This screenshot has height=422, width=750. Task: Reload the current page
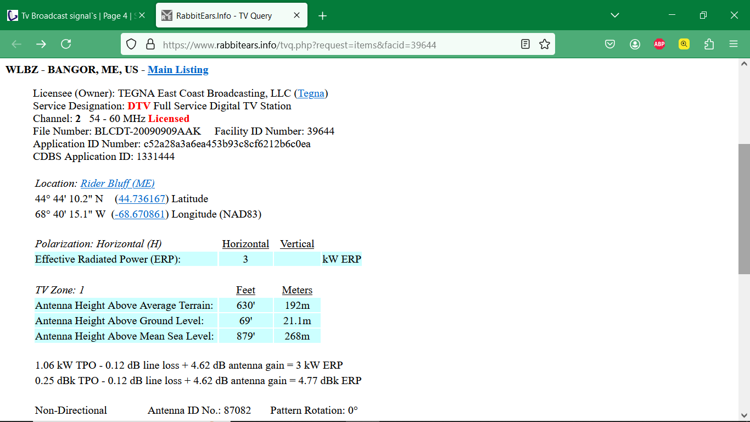(66, 44)
